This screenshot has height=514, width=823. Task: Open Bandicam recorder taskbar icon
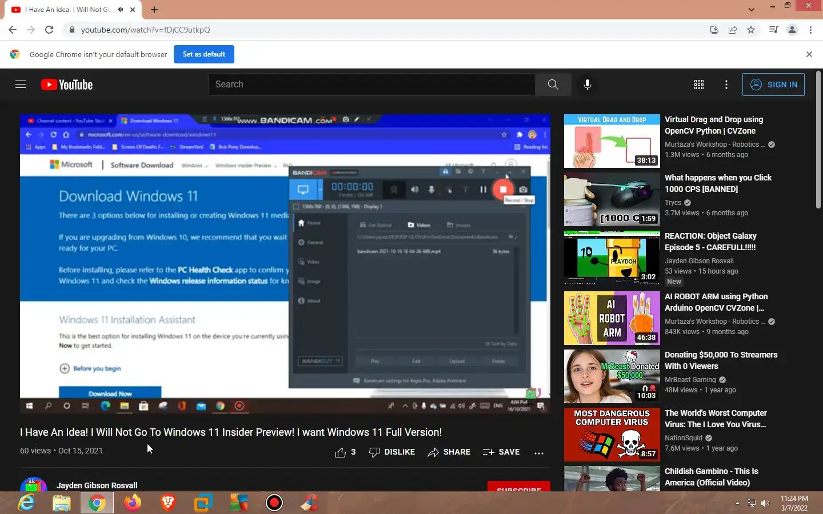point(274,503)
